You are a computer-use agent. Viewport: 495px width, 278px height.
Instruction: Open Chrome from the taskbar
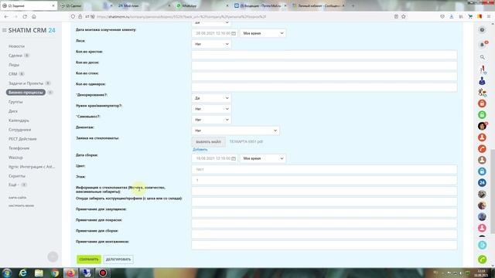(55, 273)
